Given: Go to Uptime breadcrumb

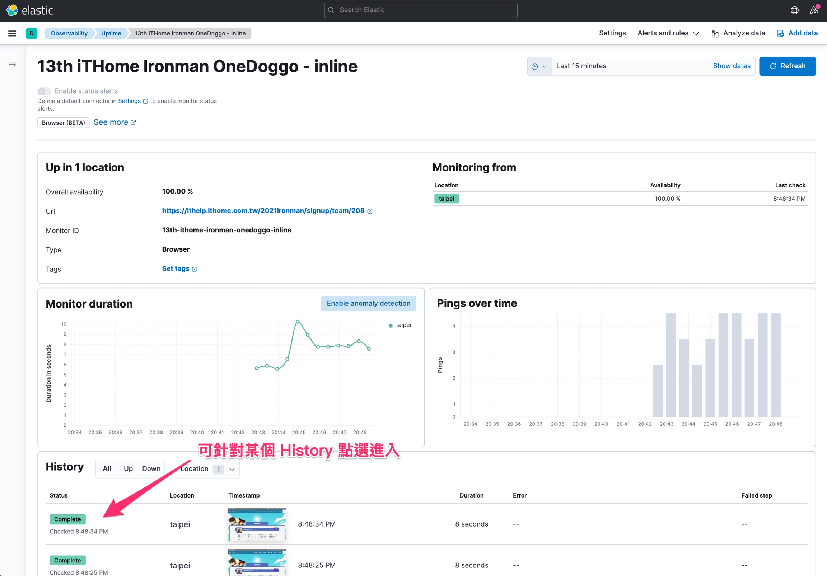Looking at the screenshot, I should [111, 33].
